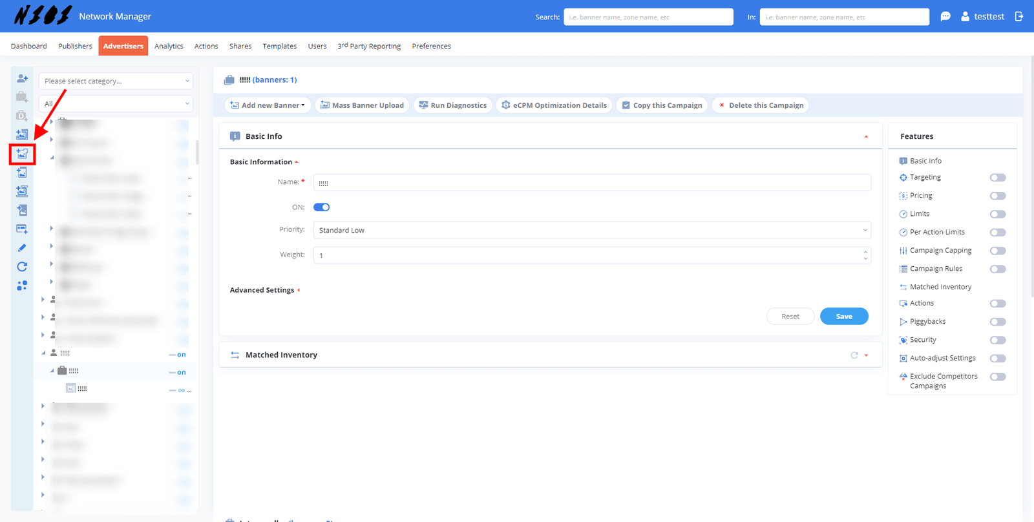The height and width of the screenshot is (522, 1034).
Task: Open the Templates tab
Action: click(280, 46)
